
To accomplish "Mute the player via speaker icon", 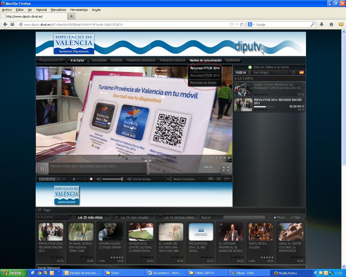I will pos(99,179).
